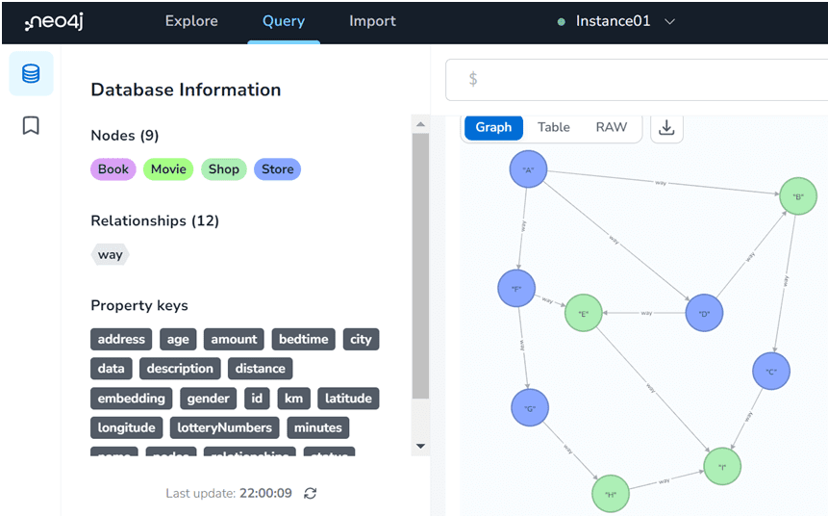
Task: Switch result view to Graph
Action: click(x=493, y=127)
